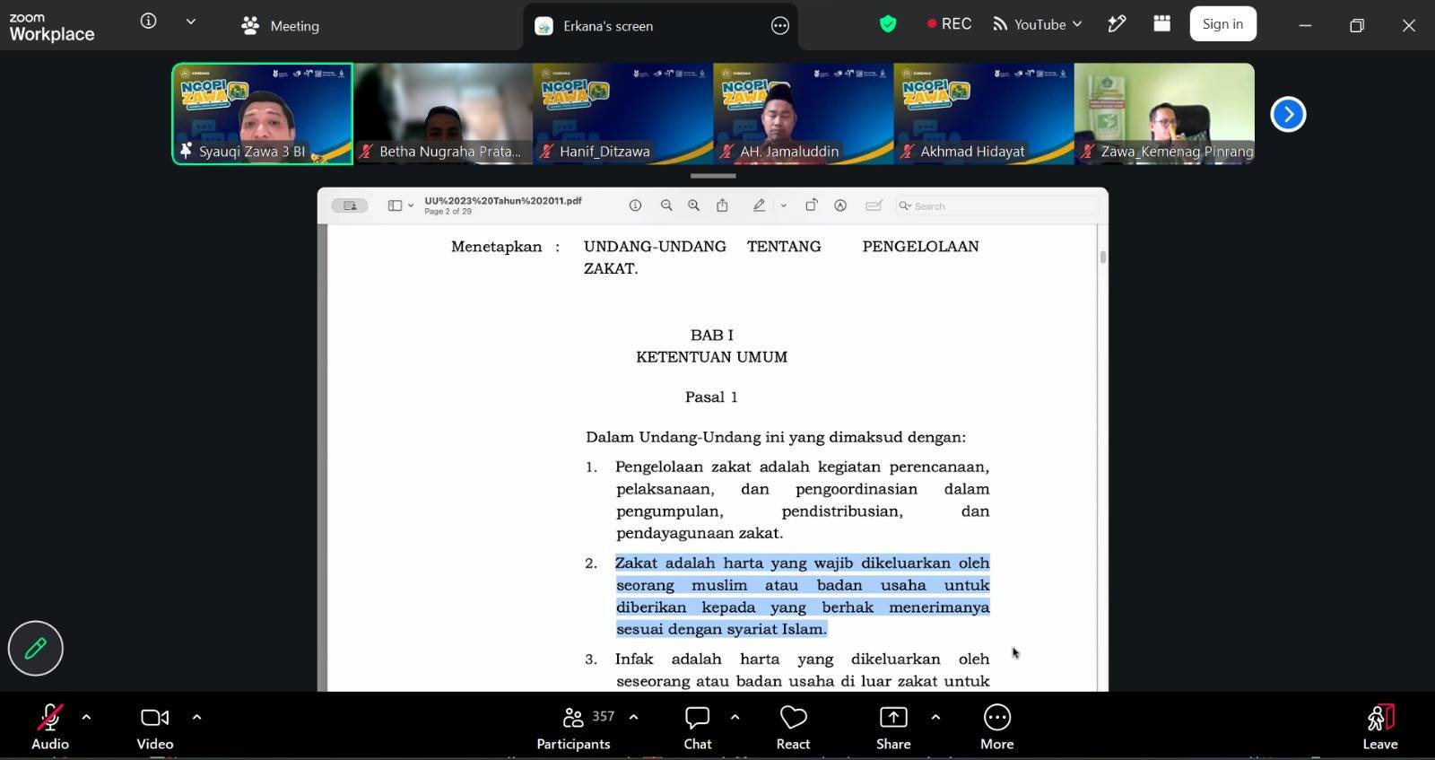Open the highlight color dropdown chevron
This screenshot has width=1435, height=760.
784,205
